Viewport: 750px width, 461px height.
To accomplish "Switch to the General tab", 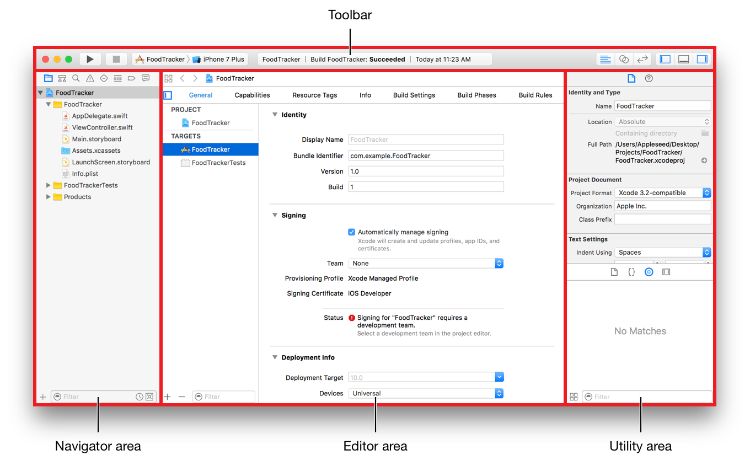I will pos(201,95).
